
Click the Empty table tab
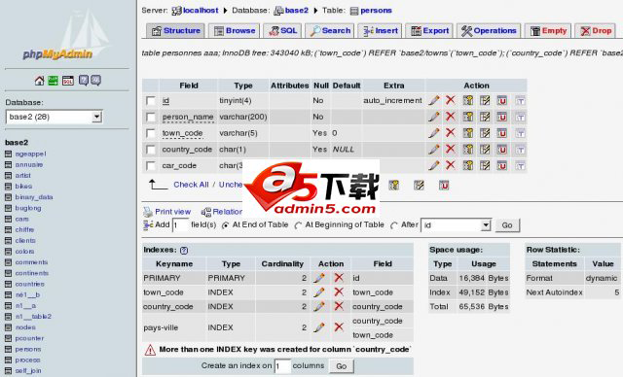[x=548, y=31]
